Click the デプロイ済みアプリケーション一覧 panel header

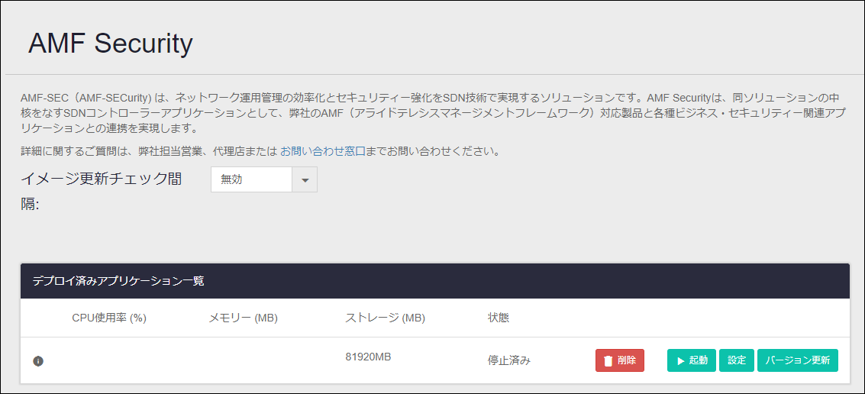(x=434, y=281)
